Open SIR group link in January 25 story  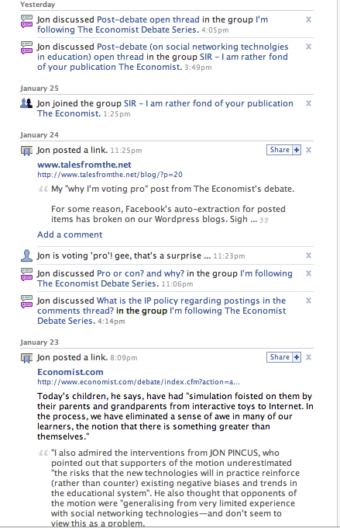pyautogui.click(x=165, y=109)
